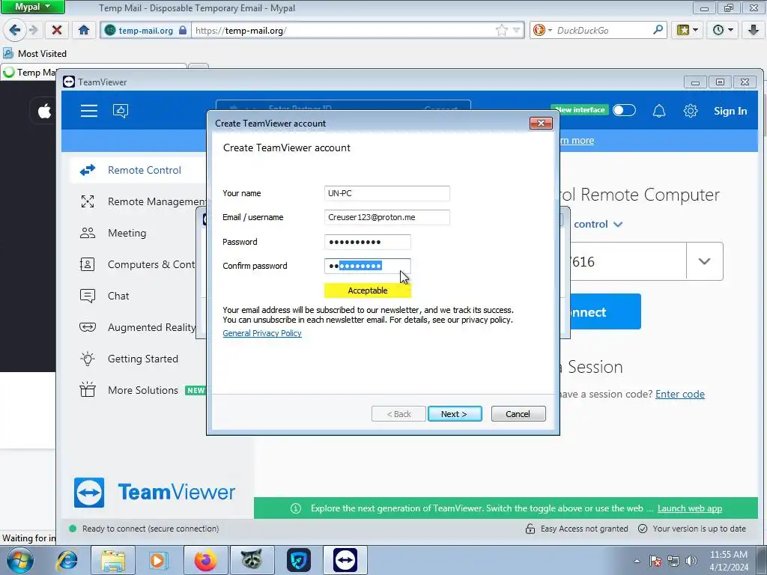767x575 pixels.
Task: Show hidden tray icons arrow
Action: tap(637, 561)
